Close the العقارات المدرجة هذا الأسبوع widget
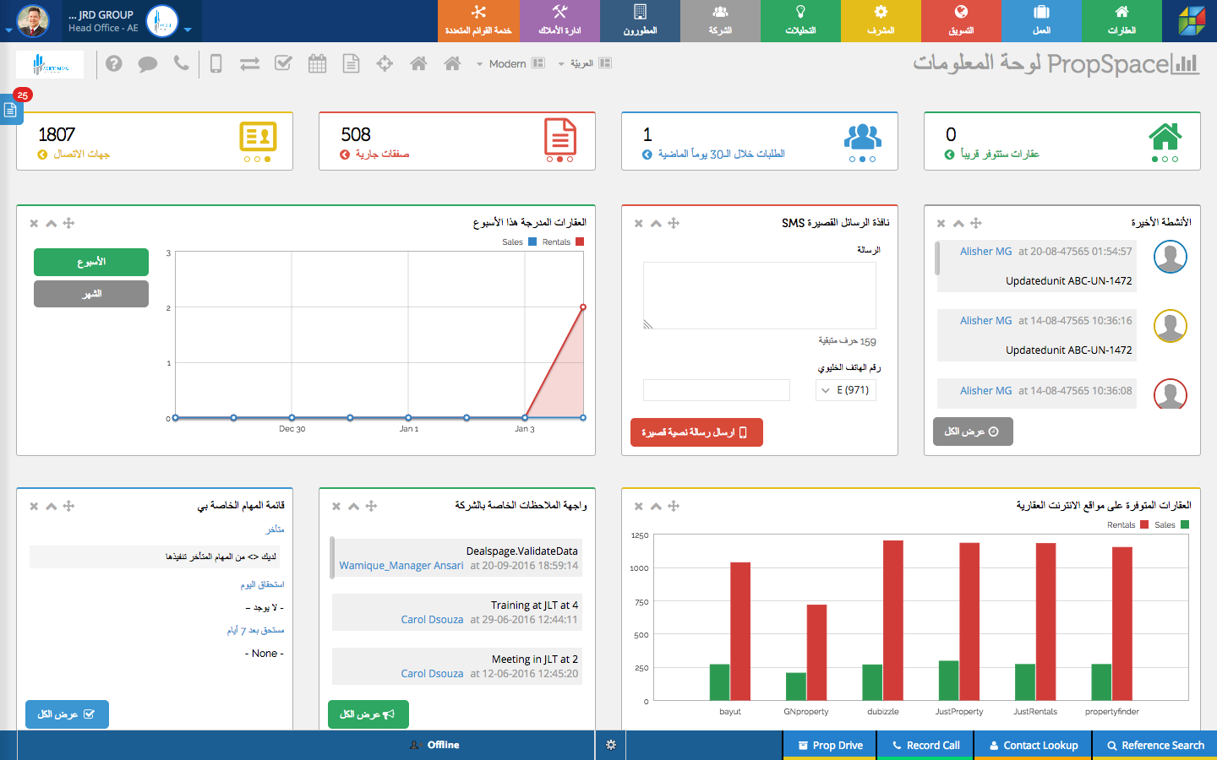 click(34, 224)
